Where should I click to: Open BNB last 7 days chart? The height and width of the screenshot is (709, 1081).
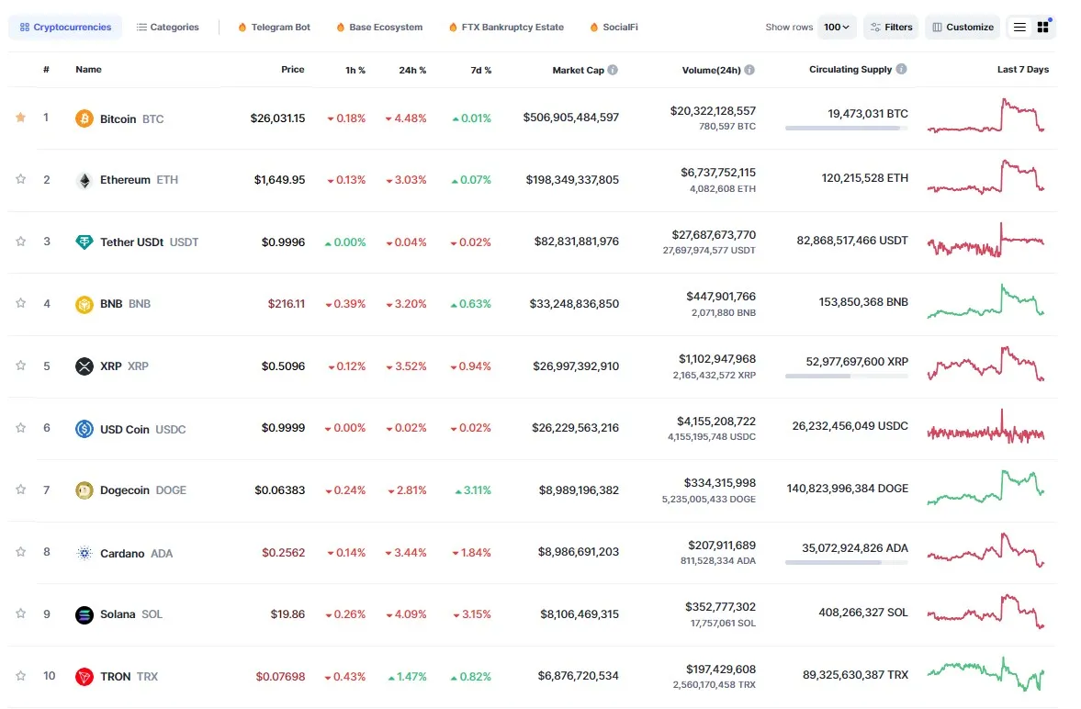point(985,302)
